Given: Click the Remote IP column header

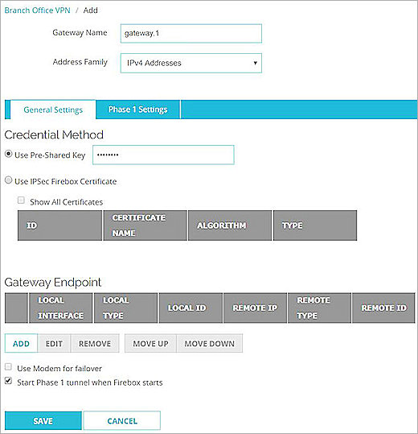Looking at the screenshot, I should [x=255, y=308].
